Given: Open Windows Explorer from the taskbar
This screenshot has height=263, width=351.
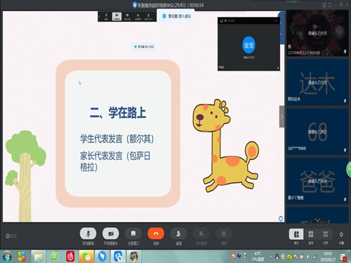Looking at the screenshot, I should click(39, 257).
